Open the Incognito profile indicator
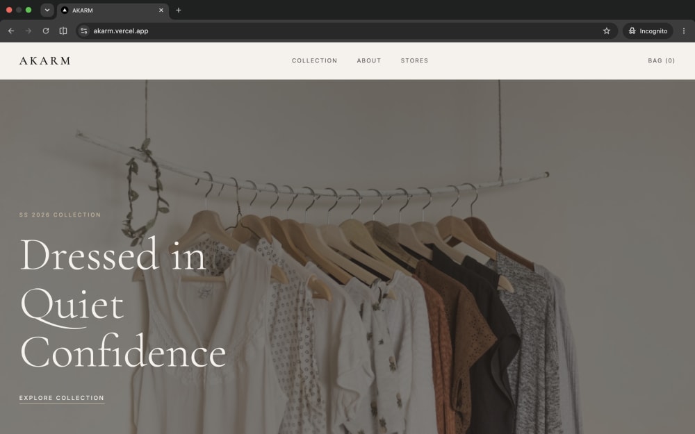Screen dimensions: 695x434 648,31
